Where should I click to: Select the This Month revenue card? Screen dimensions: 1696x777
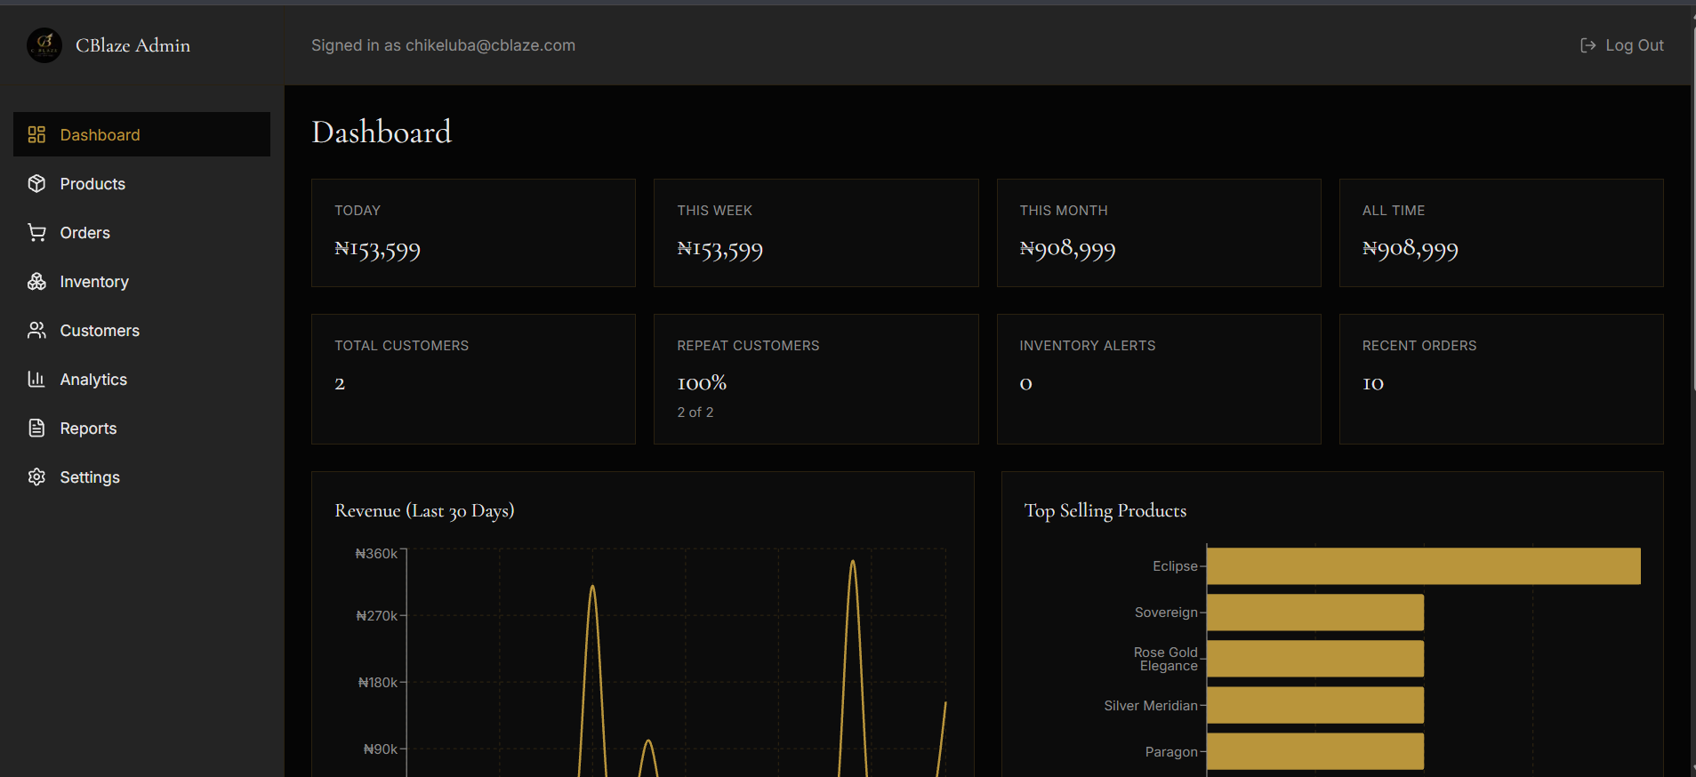pos(1159,233)
